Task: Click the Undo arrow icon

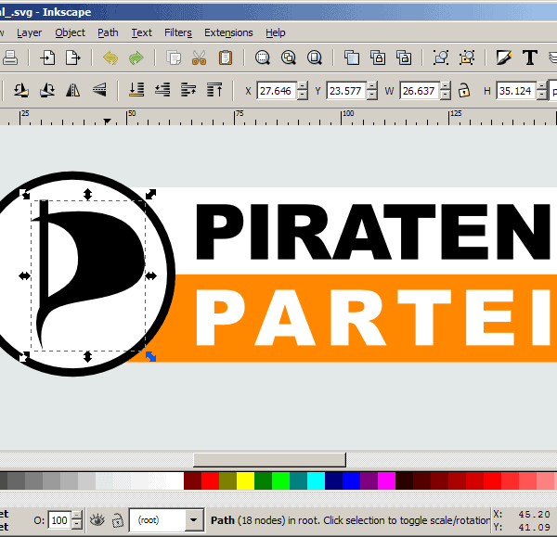Action: pos(110,58)
